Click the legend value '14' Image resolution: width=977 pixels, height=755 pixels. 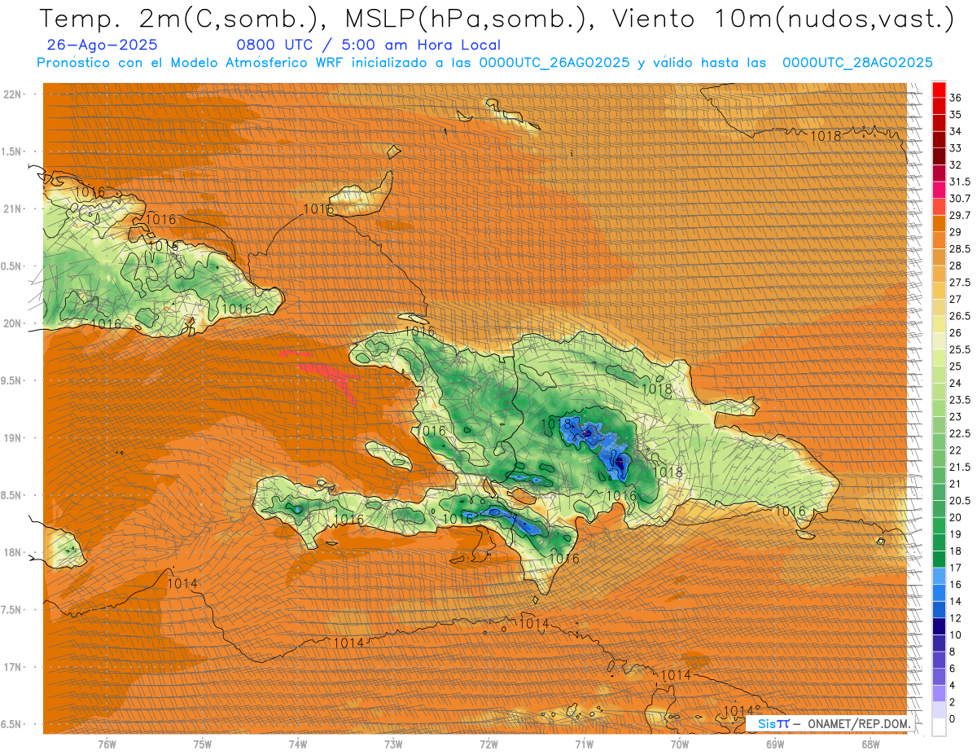tap(956, 601)
